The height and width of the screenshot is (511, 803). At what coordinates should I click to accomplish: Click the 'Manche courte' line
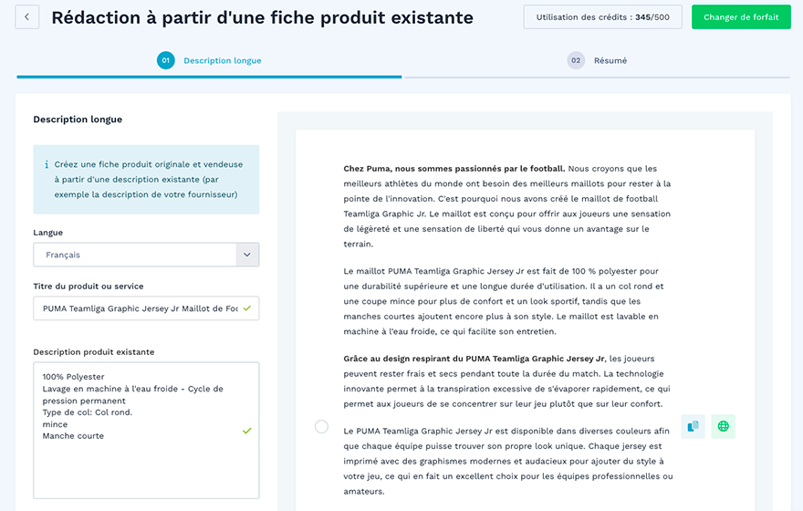tap(73, 436)
